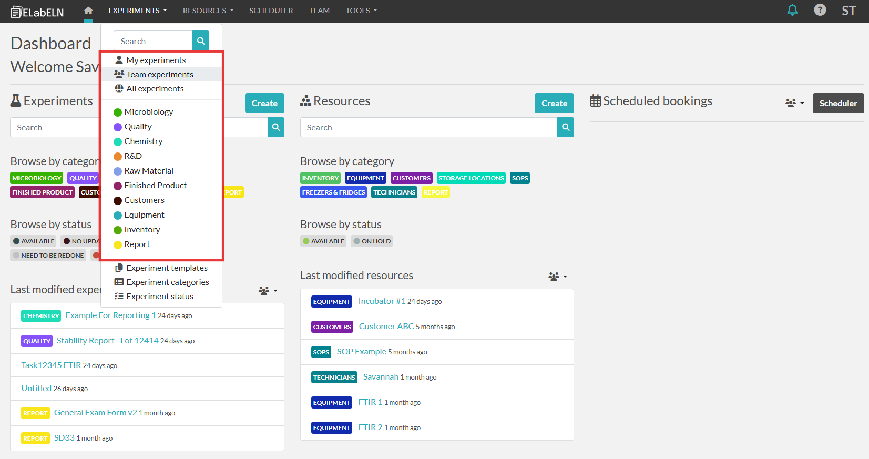Expand the Tools navbar dropdown
Screen dimensions: 869x459
[361, 11]
